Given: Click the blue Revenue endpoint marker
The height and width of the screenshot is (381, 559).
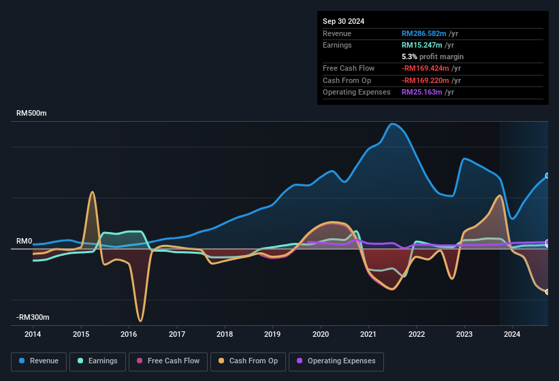Looking at the screenshot, I should pyautogui.click(x=547, y=176).
